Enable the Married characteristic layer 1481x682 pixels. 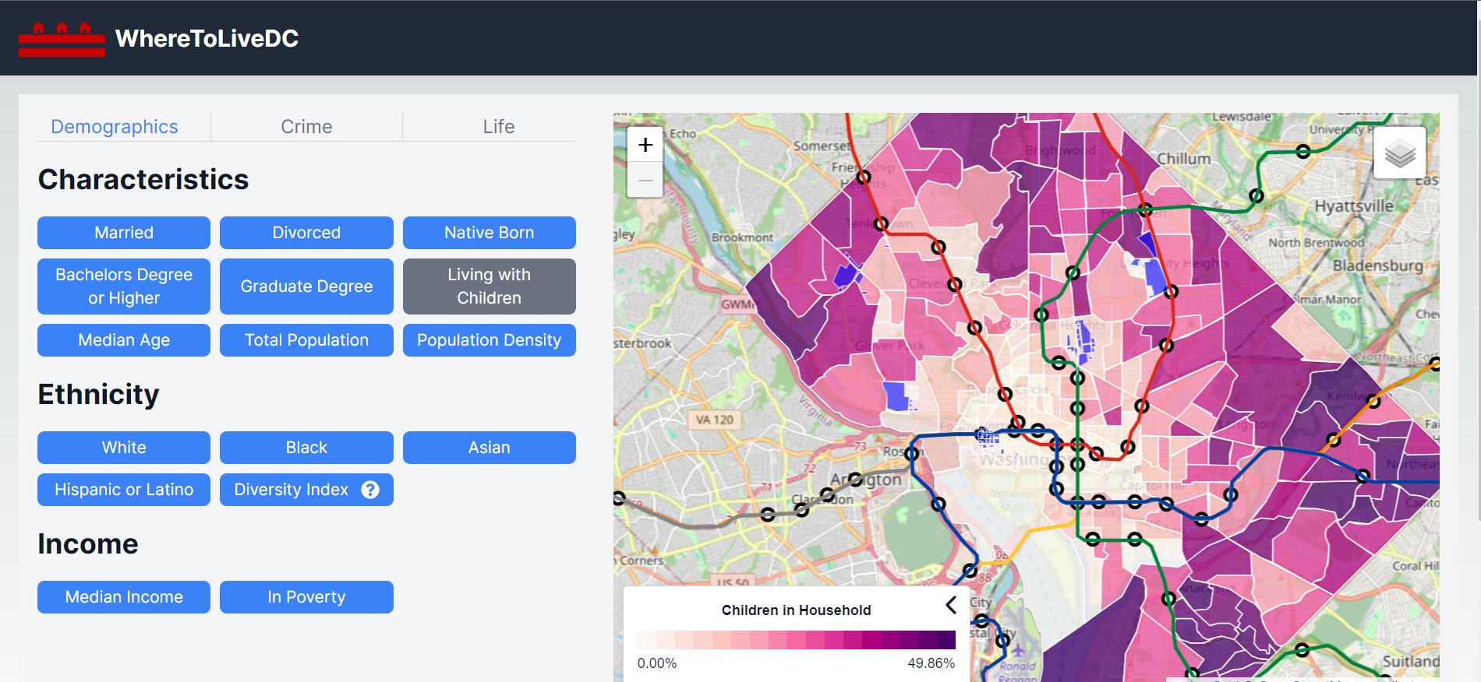click(124, 233)
